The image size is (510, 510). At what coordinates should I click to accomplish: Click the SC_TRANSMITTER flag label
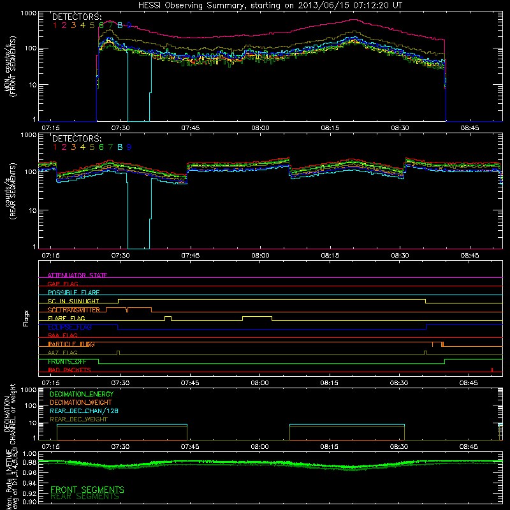(74, 310)
